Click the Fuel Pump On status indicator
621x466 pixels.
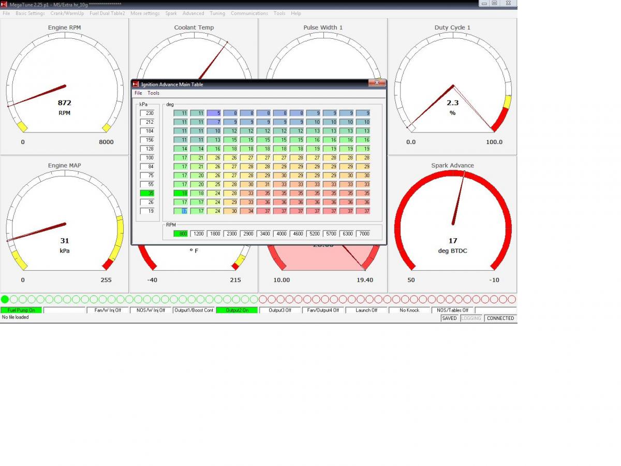tap(21, 310)
